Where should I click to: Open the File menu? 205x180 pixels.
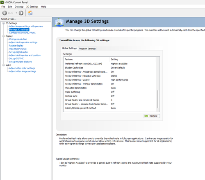[x=3, y=7]
